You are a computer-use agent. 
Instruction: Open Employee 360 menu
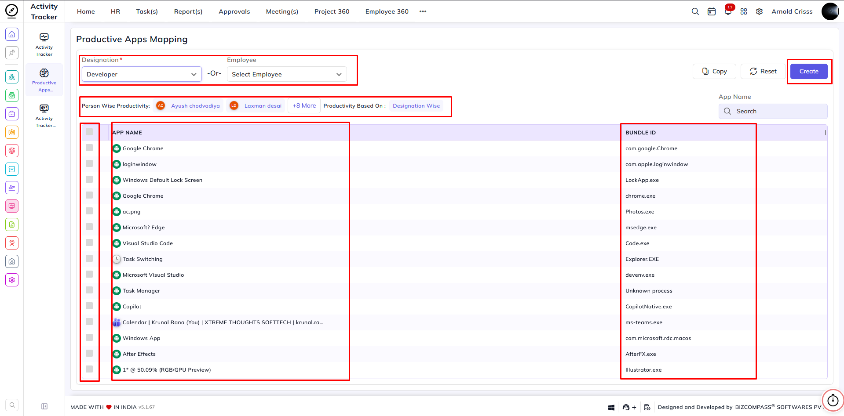tap(387, 11)
